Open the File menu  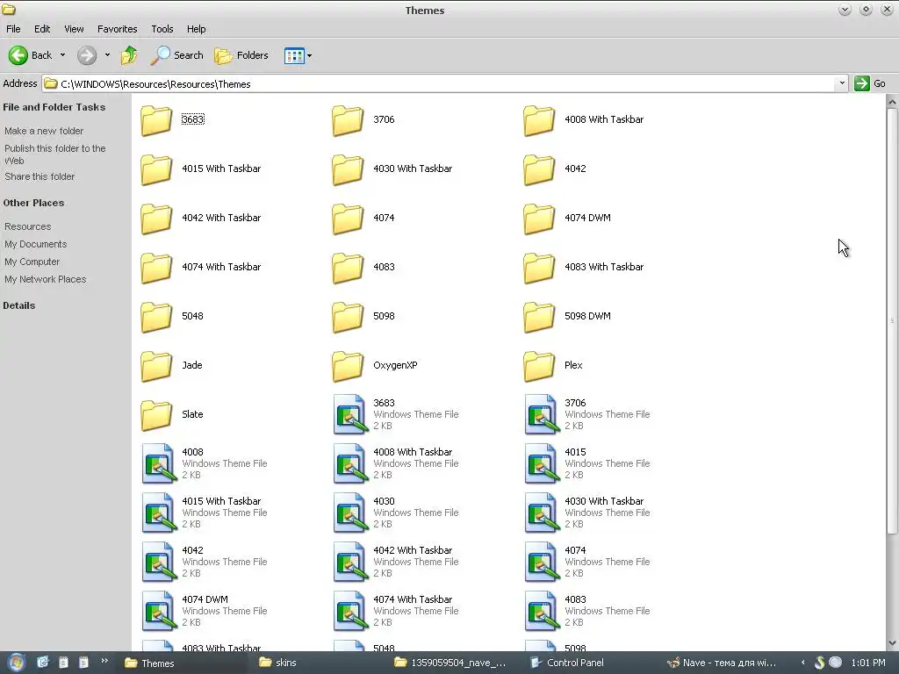tap(13, 29)
